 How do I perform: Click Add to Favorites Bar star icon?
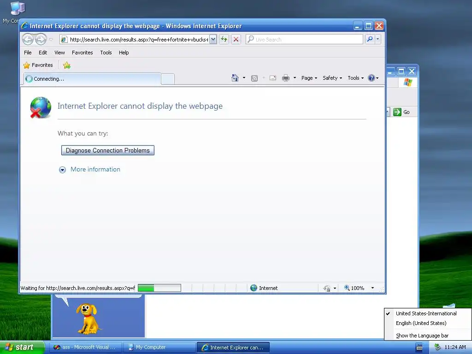[67, 65]
